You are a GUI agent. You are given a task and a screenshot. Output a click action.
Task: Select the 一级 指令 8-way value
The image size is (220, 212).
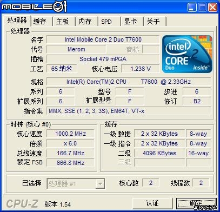tap(198, 143)
